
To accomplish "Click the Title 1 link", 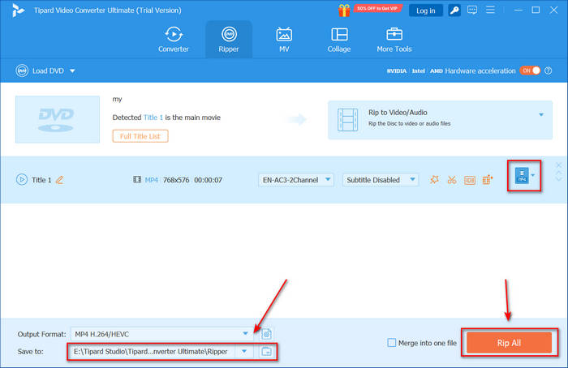I will click(x=153, y=118).
